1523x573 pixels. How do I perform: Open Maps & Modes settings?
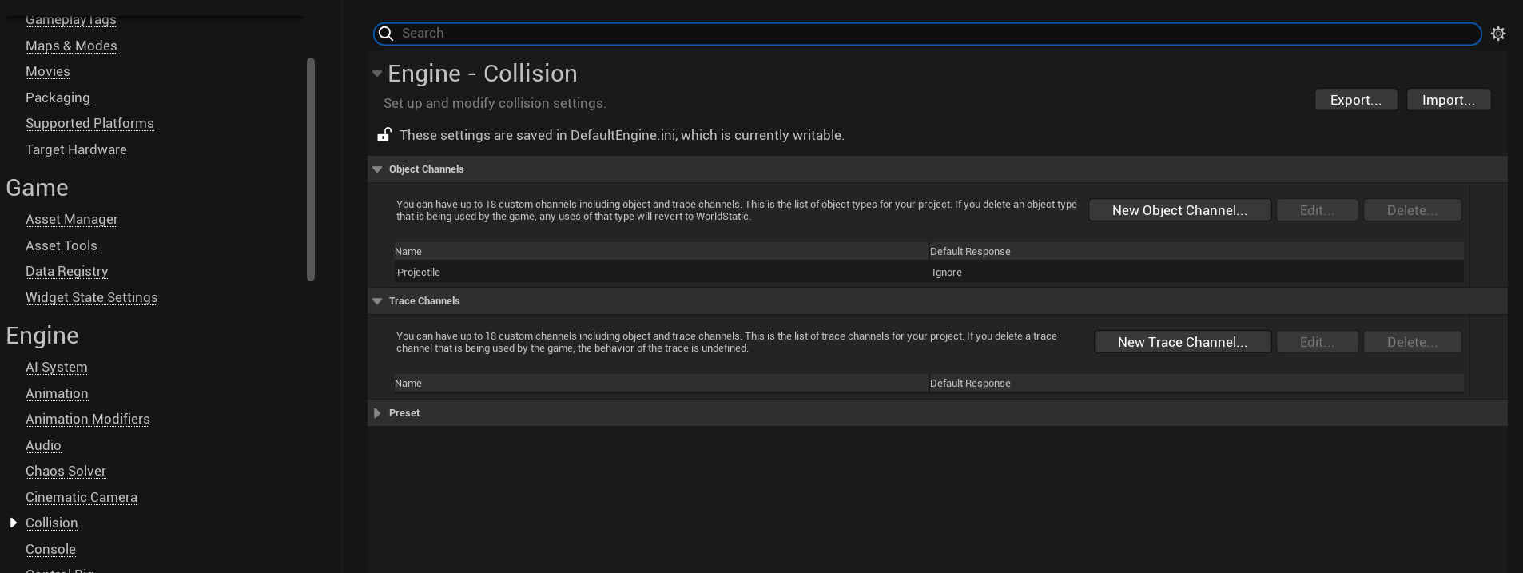71,46
